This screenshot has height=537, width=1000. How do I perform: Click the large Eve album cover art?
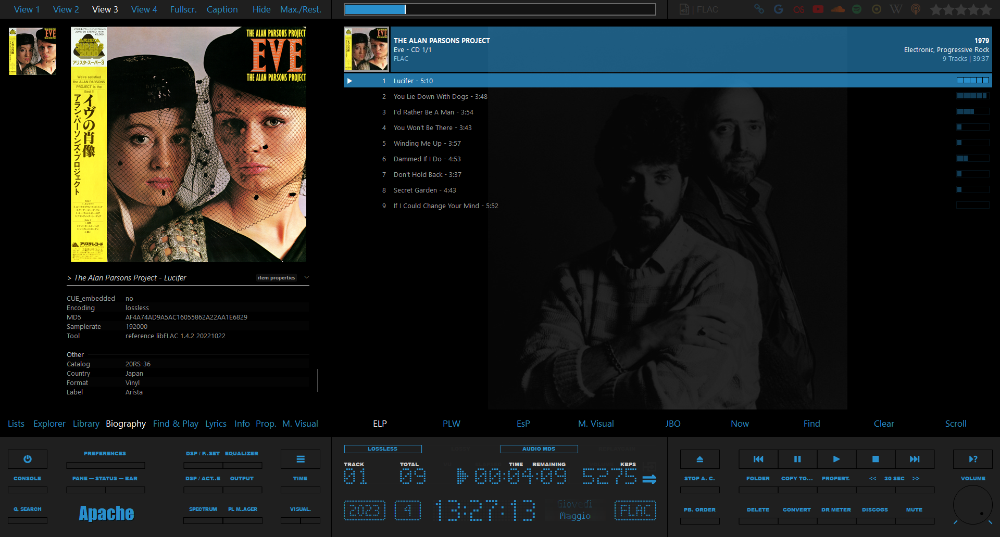[189, 144]
